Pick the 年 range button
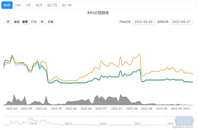 click(42, 22)
